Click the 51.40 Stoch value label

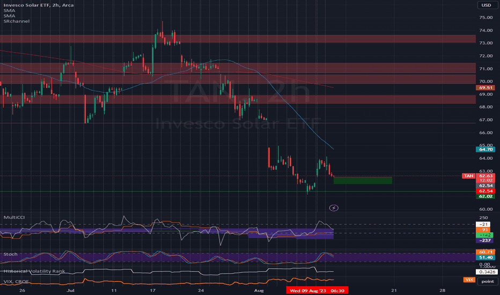pos(486,257)
